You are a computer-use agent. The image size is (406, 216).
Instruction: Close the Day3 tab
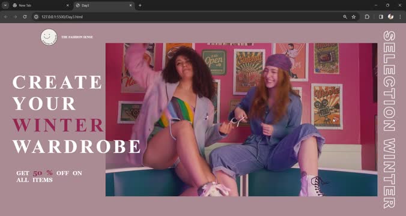click(130, 5)
